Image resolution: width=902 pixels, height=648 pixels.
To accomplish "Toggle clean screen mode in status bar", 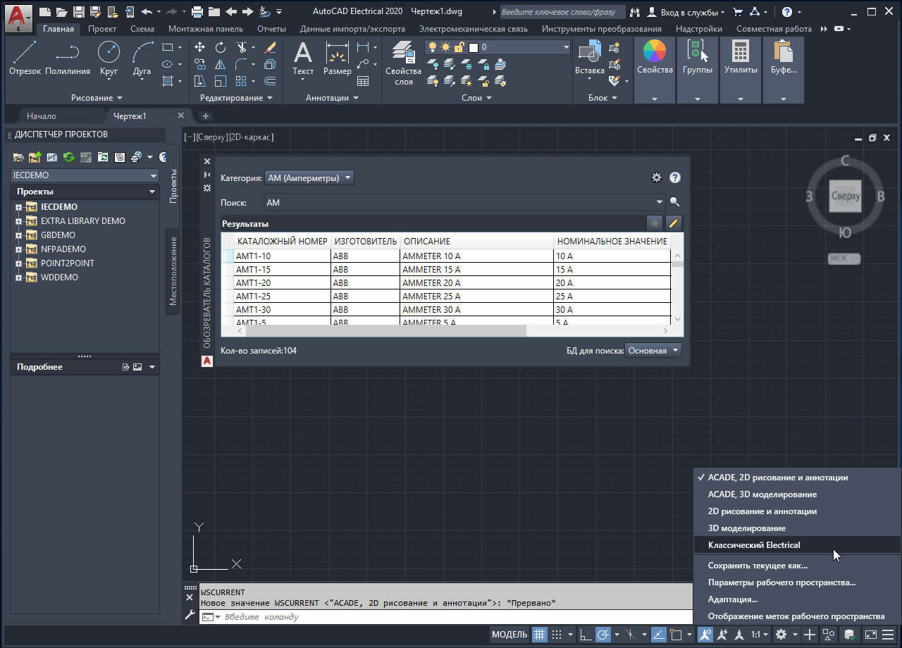I will pos(872,635).
